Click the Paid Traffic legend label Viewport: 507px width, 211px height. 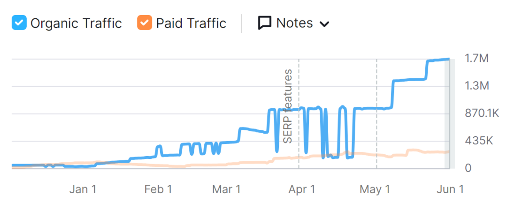coord(191,23)
